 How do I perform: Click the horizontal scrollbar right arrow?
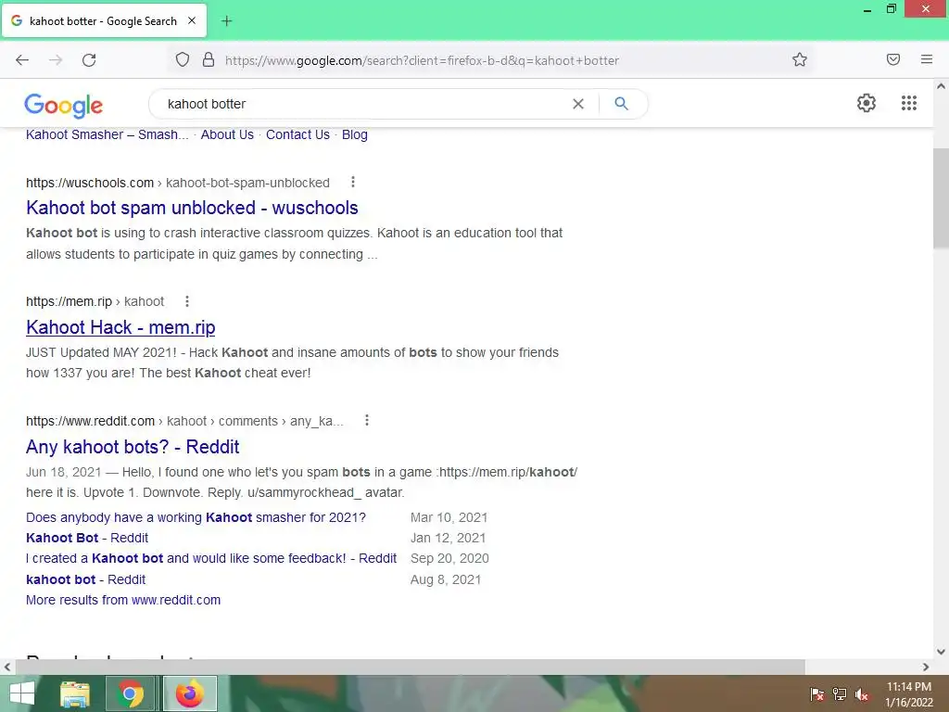(x=926, y=667)
